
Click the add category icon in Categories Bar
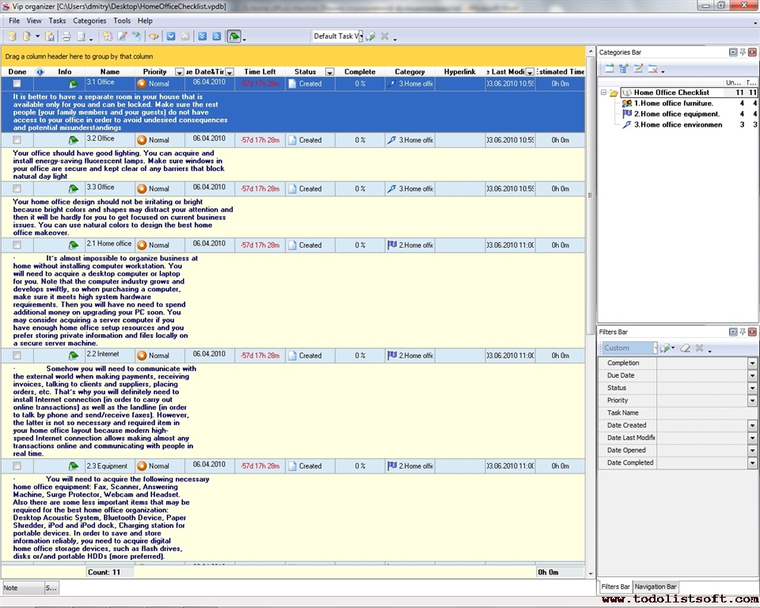click(610, 69)
